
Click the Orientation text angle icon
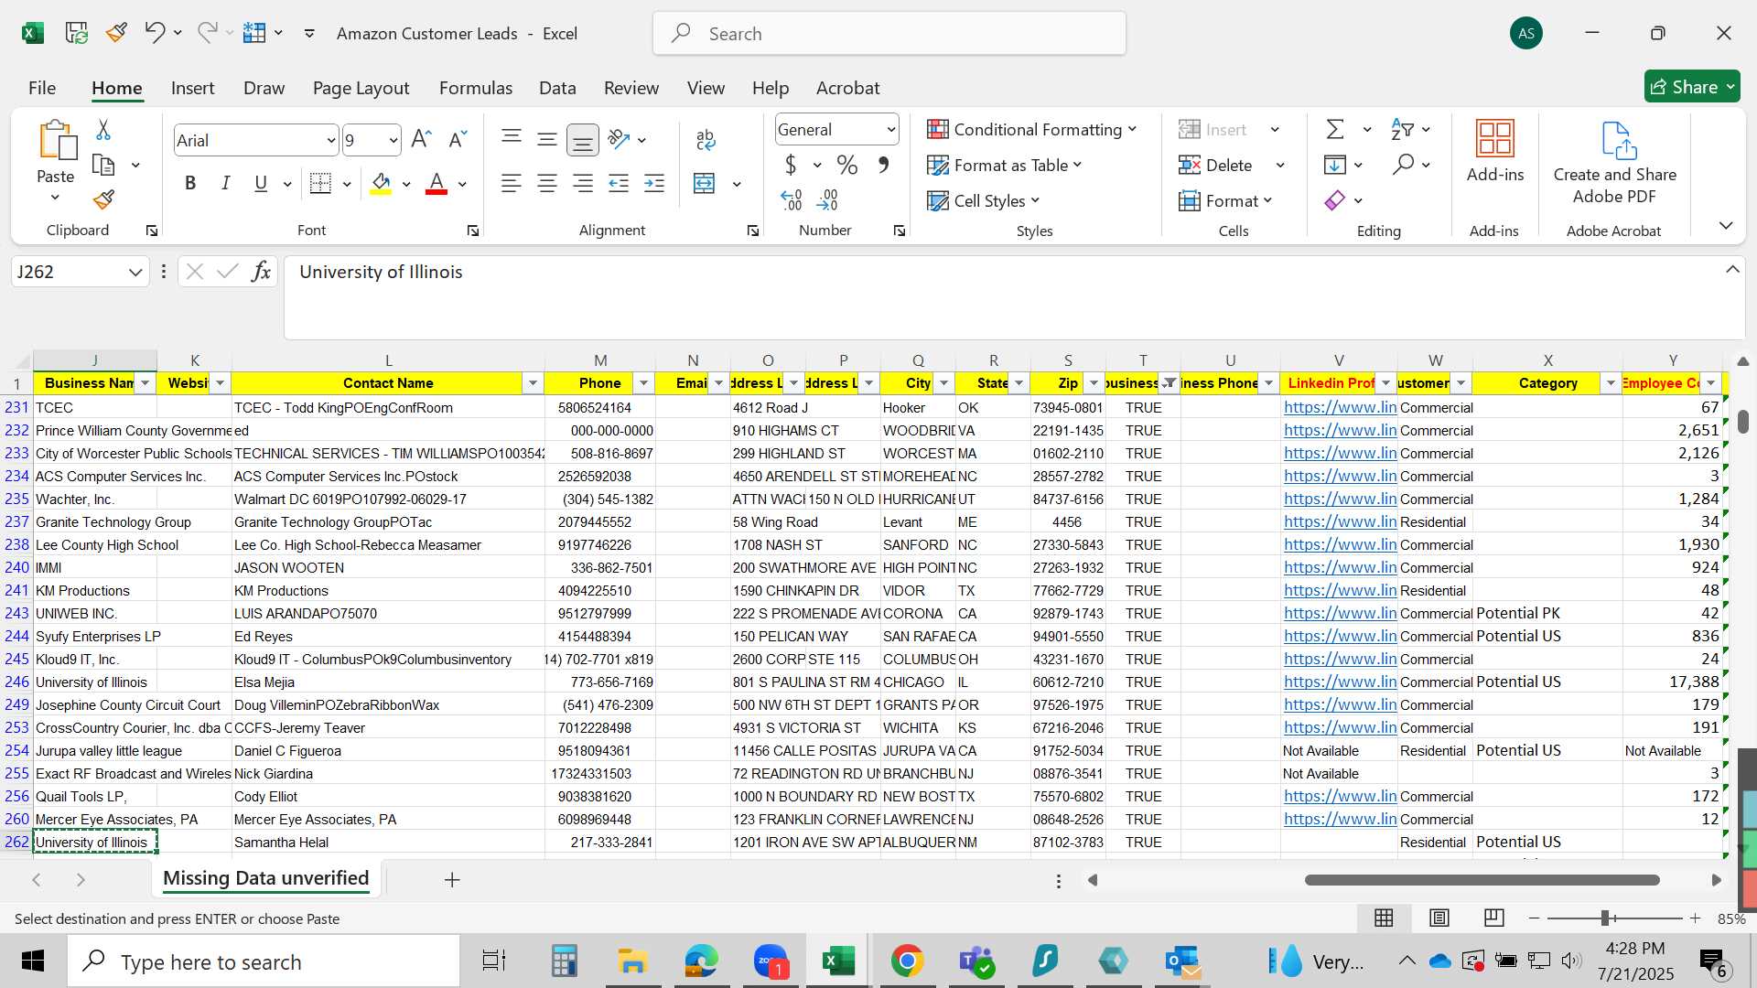point(619,139)
